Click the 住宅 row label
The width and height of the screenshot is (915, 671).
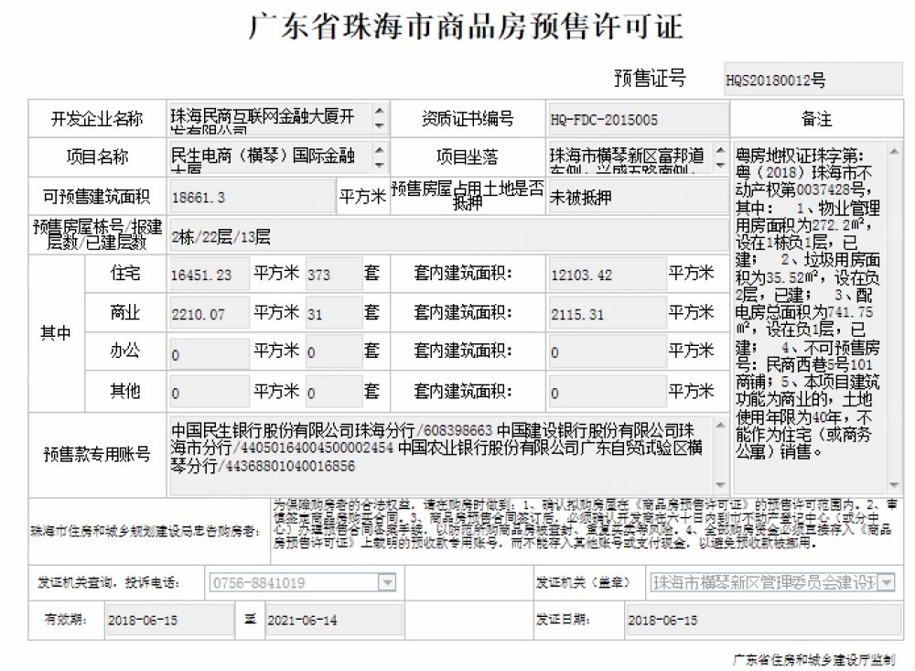(x=125, y=274)
